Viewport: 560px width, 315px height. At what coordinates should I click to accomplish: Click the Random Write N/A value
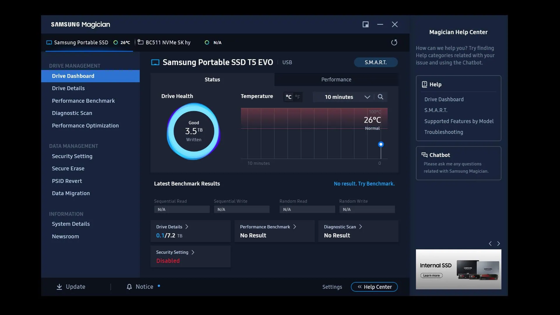pos(367,209)
